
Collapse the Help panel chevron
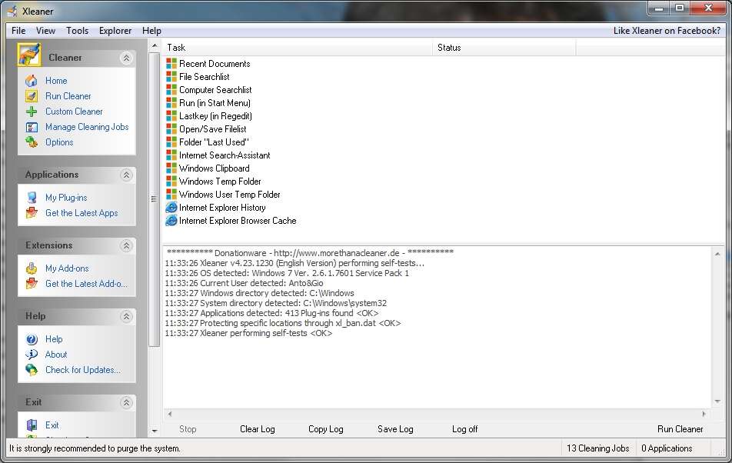(126, 316)
